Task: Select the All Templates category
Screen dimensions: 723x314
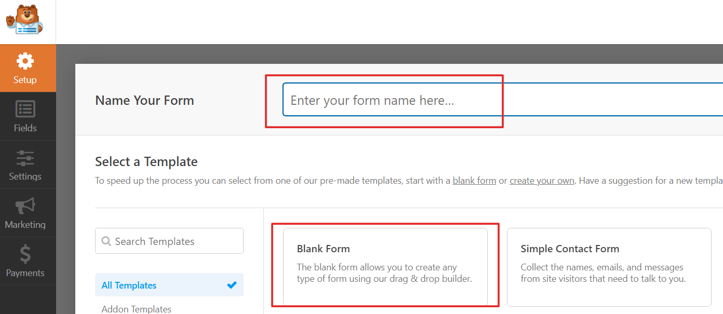Action: 129,285
